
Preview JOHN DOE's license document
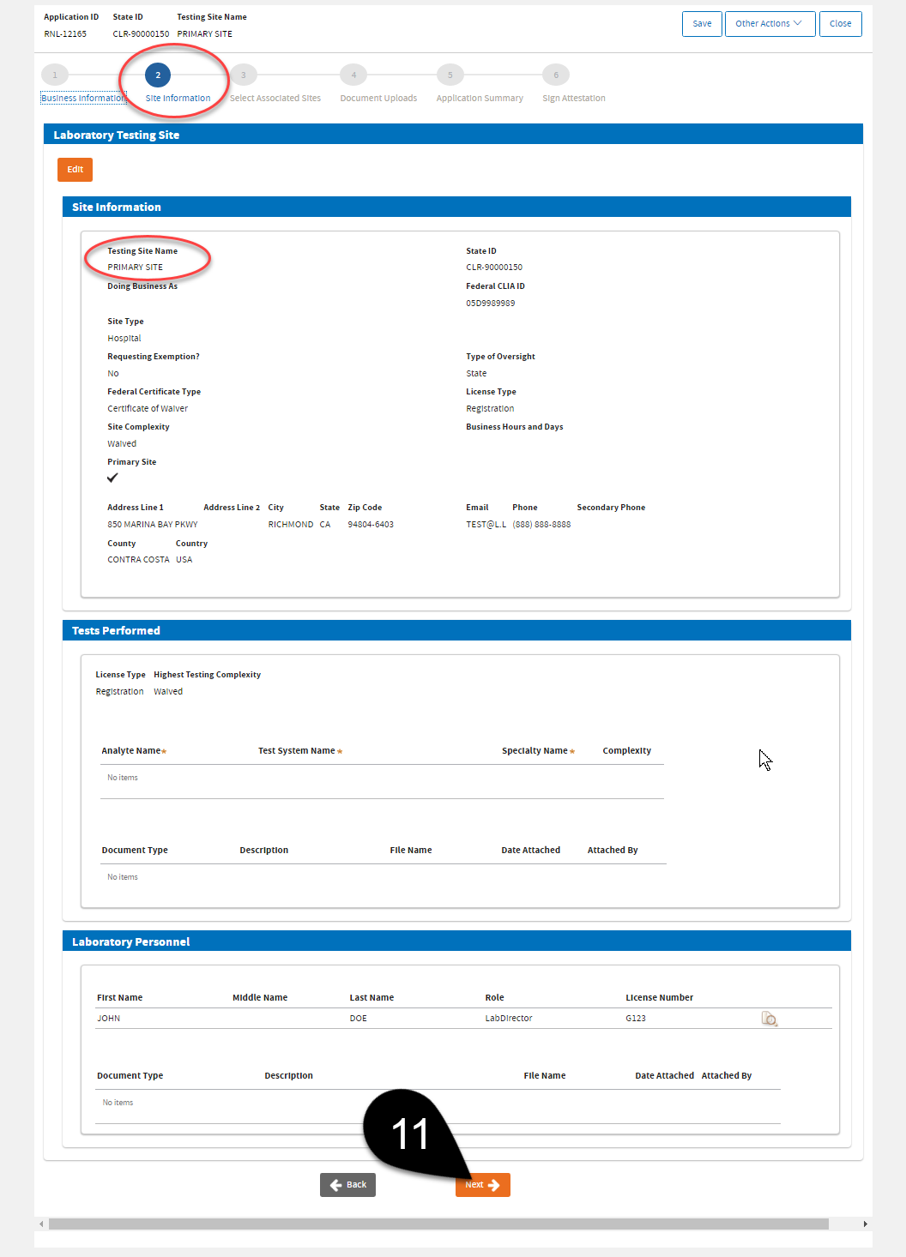tap(769, 1019)
